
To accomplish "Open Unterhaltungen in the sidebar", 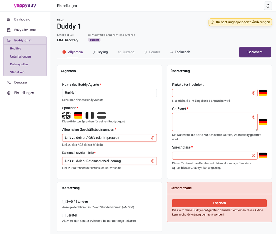I will 20,57.
